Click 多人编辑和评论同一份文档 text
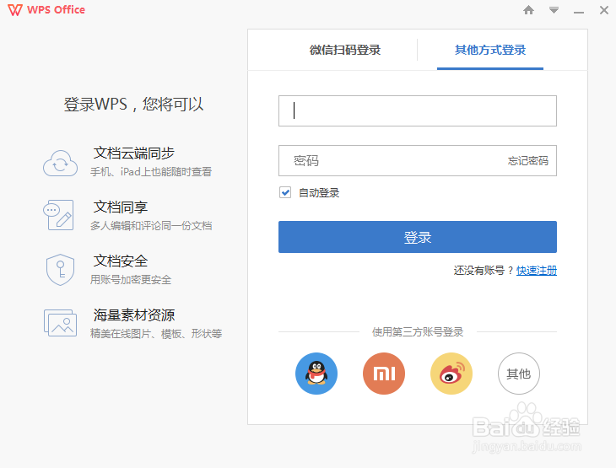Viewport: 616px width, 468px height. pyautogui.click(x=151, y=225)
